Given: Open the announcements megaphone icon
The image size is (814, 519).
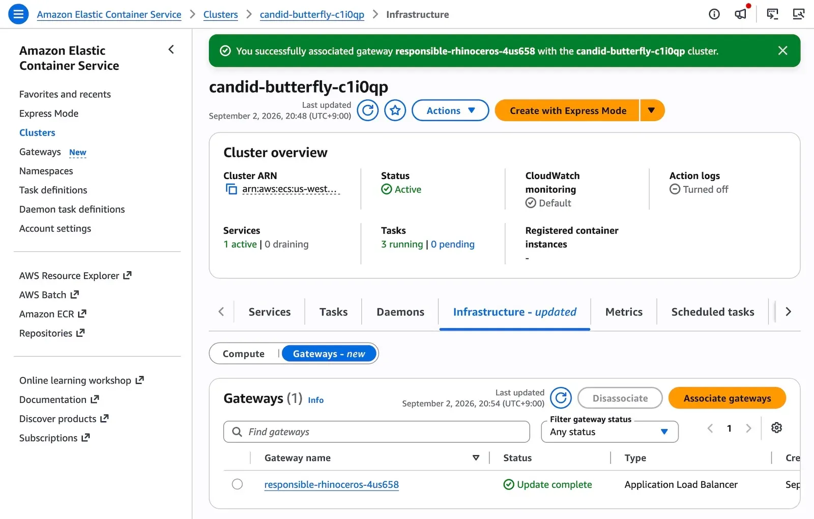Looking at the screenshot, I should 741,14.
